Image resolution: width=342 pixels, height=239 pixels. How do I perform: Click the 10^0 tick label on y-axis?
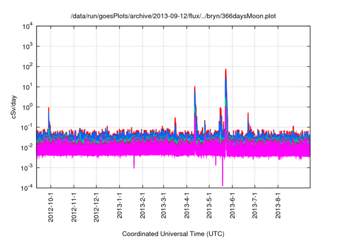point(27,107)
